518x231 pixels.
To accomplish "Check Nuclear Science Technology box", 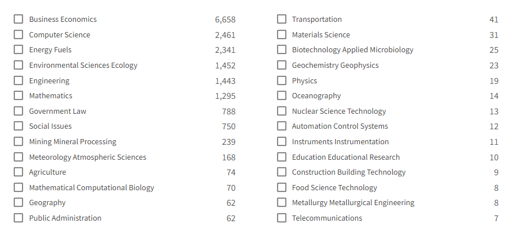I will click(x=282, y=111).
